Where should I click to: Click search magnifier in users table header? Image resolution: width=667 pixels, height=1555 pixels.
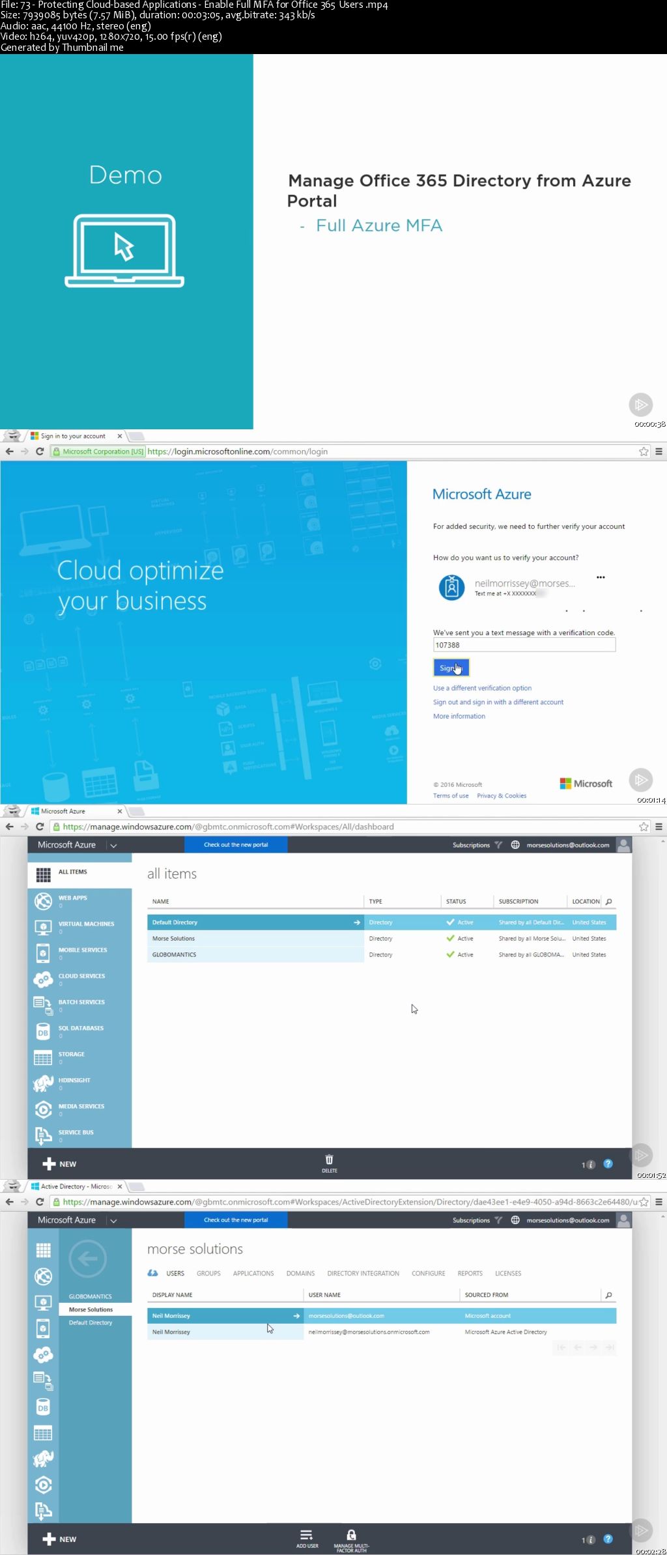tap(609, 1295)
